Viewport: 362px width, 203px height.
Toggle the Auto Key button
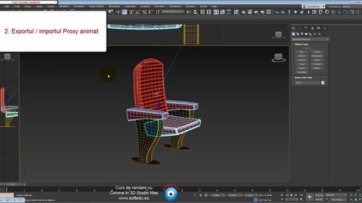click(319, 195)
